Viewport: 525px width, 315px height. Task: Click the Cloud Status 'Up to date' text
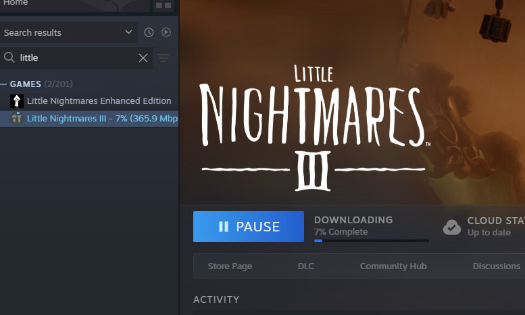[489, 233]
